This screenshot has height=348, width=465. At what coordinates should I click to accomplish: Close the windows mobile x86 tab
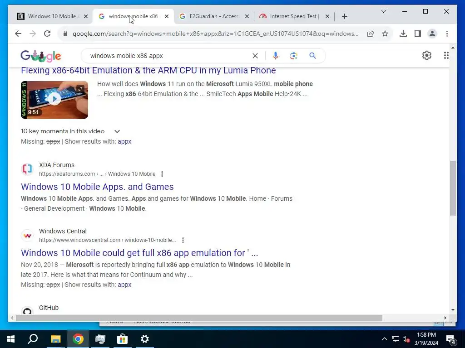(167, 16)
